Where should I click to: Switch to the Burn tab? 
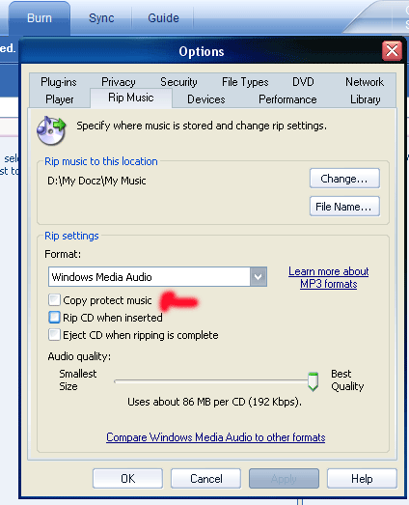click(40, 18)
